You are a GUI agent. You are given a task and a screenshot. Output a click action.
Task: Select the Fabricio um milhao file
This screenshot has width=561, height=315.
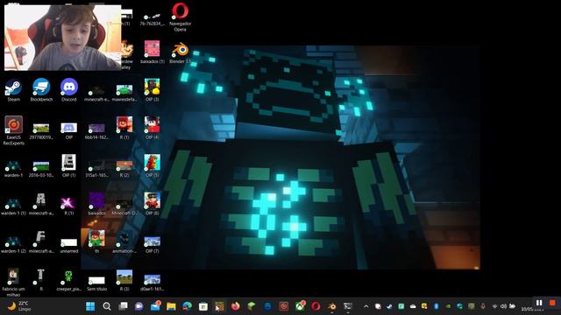click(14, 282)
